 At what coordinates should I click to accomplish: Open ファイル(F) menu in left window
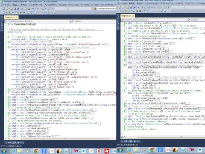point(6,5)
